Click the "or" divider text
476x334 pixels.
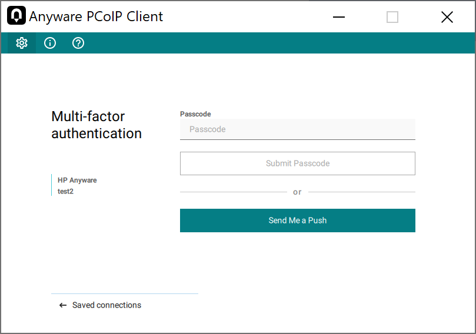pos(297,192)
